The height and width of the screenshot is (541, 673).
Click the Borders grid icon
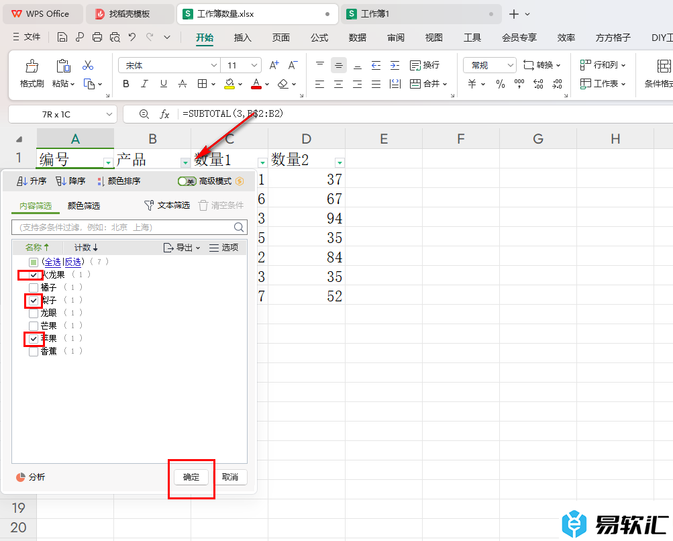click(x=202, y=84)
